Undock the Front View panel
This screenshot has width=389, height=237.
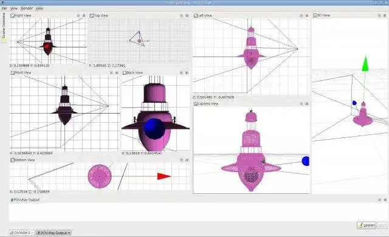pos(111,73)
